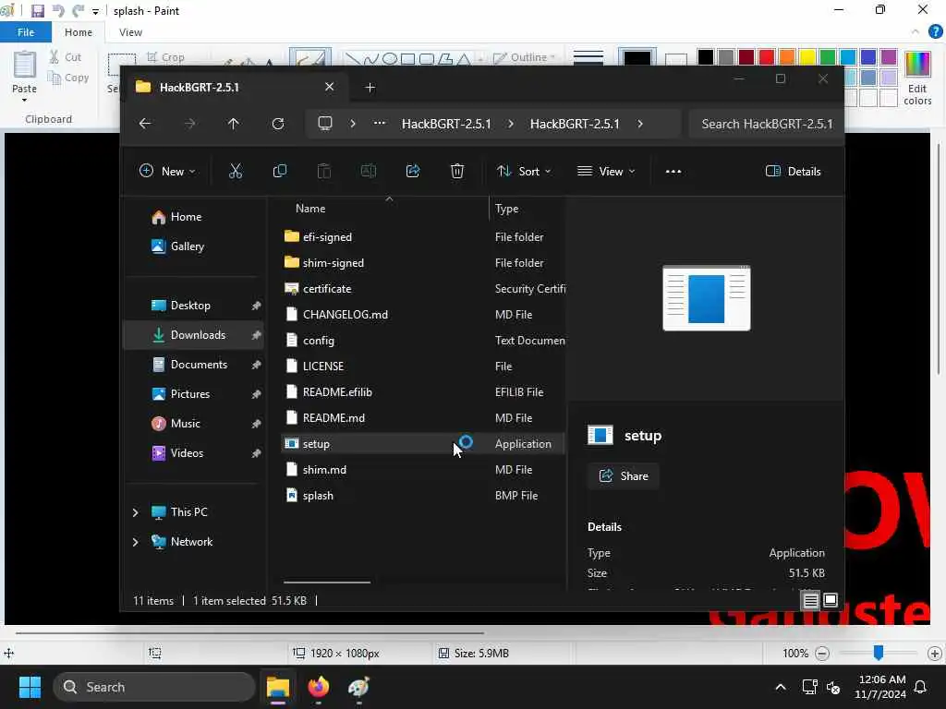Open Paint's File menu

tap(26, 32)
